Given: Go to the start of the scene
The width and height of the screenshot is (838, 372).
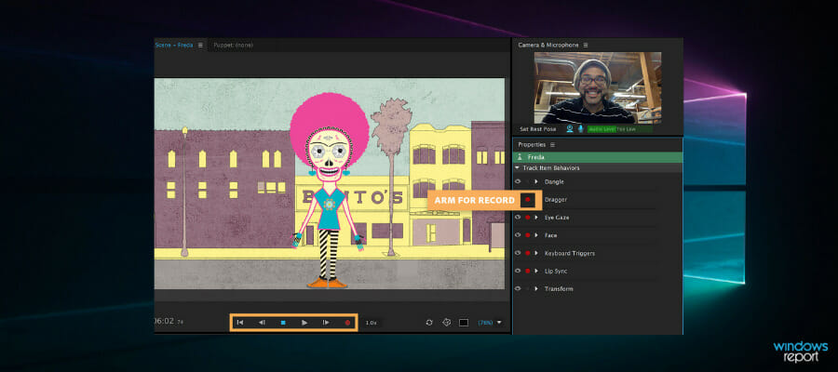Looking at the screenshot, I should [x=240, y=323].
